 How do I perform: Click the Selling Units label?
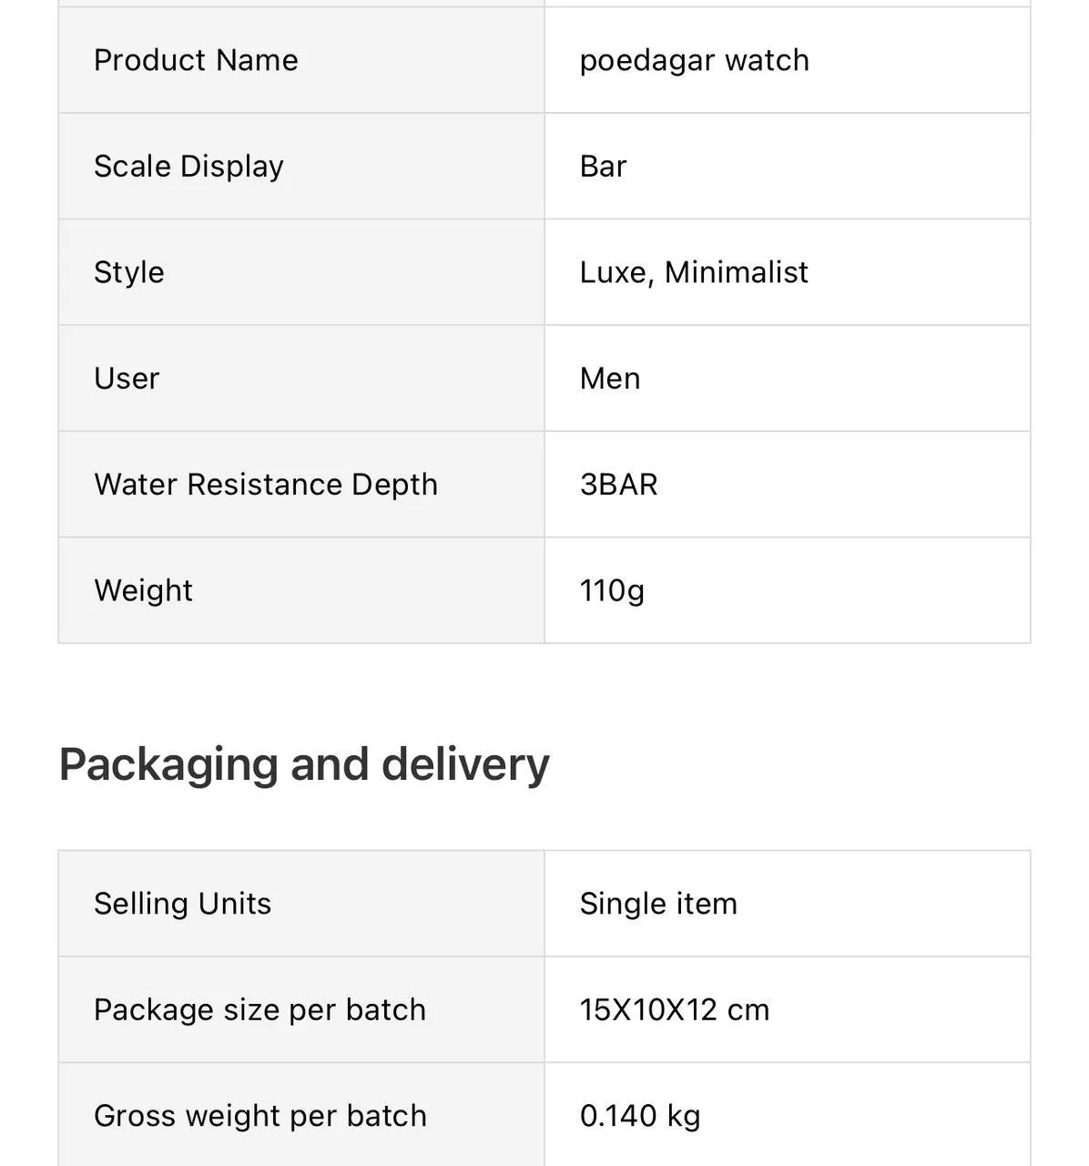click(182, 904)
